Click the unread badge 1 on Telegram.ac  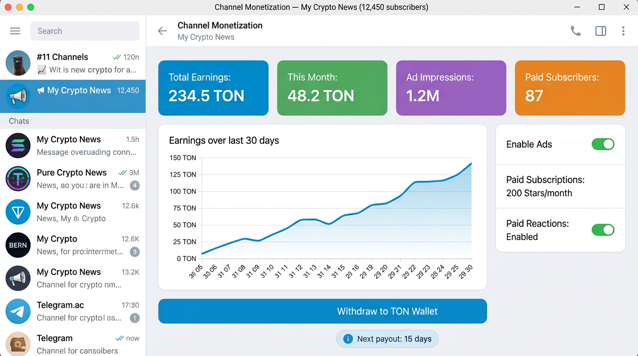pos(134,318)
